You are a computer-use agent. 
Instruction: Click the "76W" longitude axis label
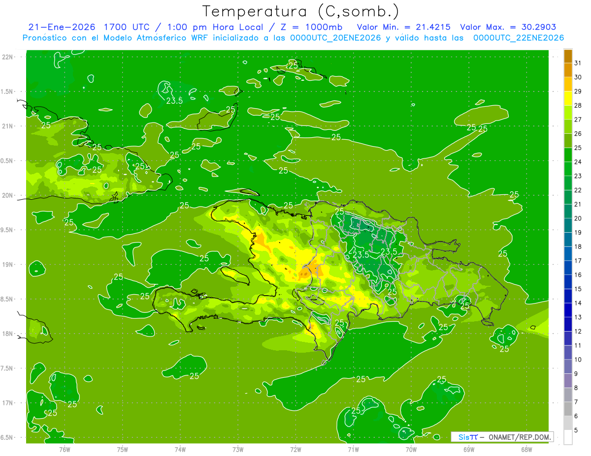(65, 450)
